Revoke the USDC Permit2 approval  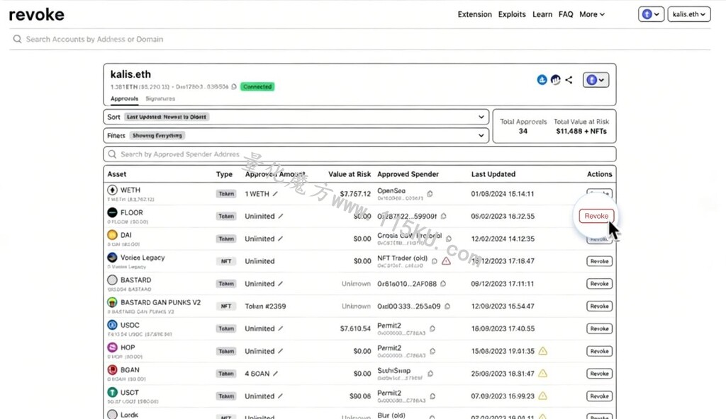click(x=599, y=328)
